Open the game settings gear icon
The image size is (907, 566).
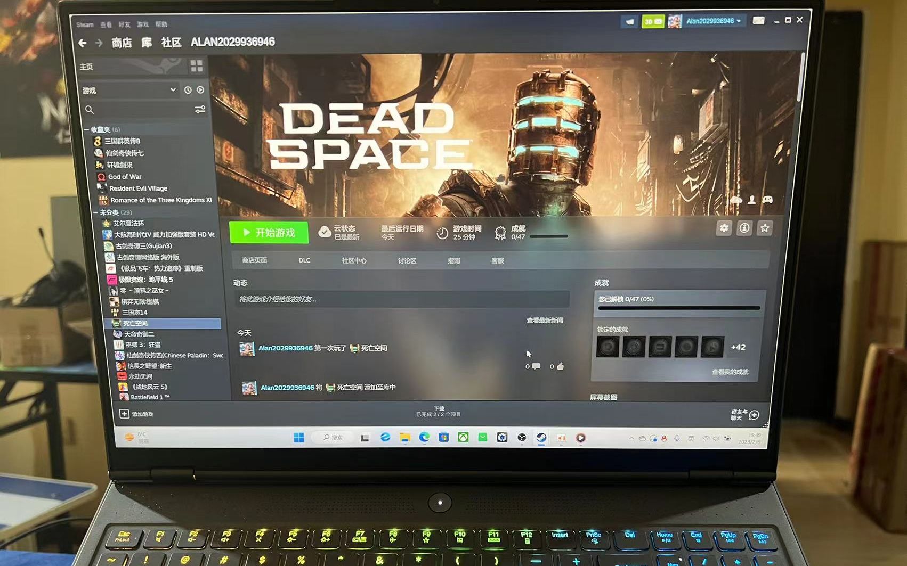coord(724,228)
